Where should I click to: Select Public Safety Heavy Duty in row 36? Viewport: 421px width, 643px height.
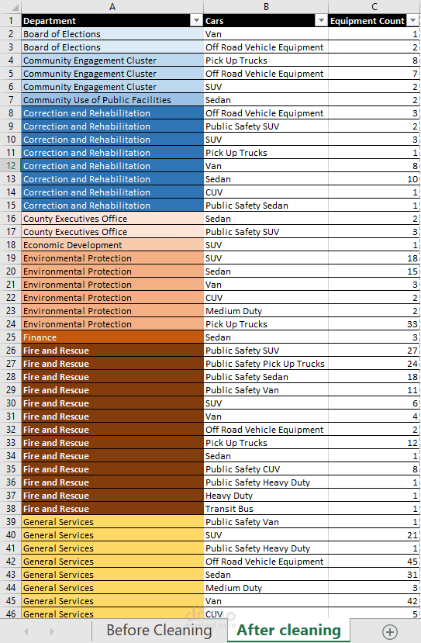point(266,482)
